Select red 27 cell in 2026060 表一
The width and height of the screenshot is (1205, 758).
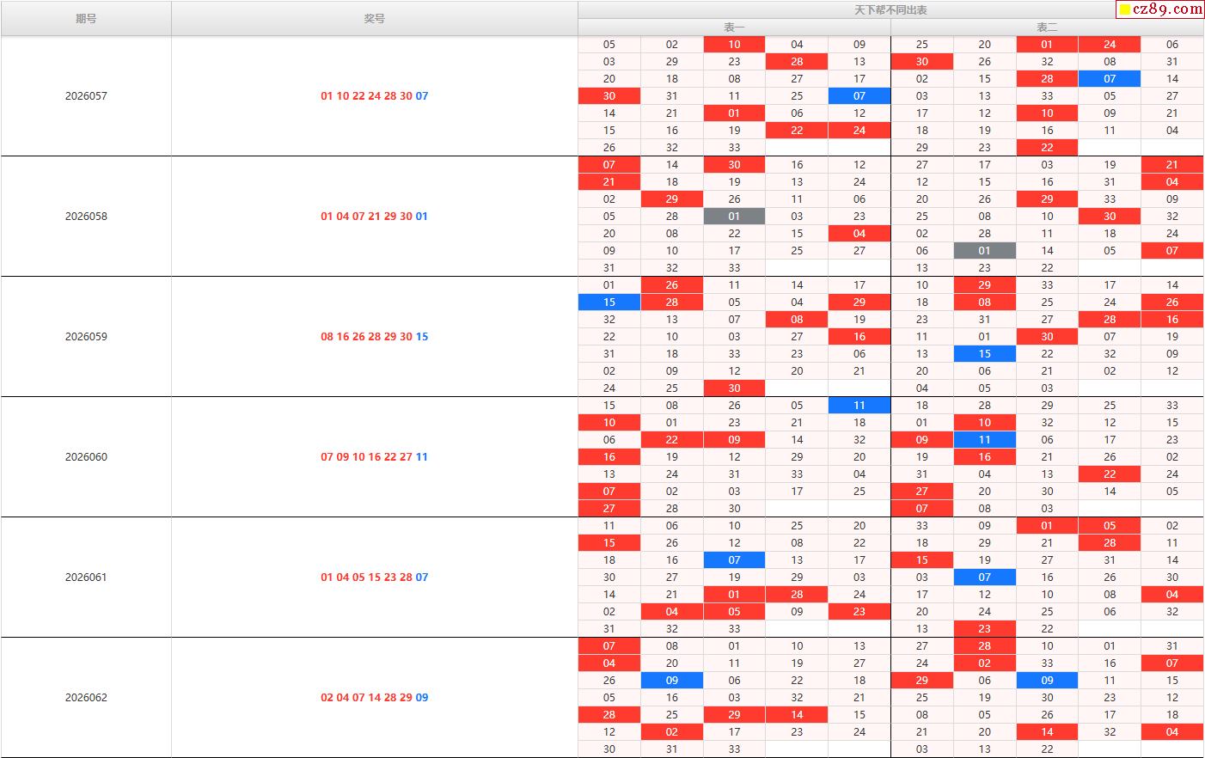(609, 509)
